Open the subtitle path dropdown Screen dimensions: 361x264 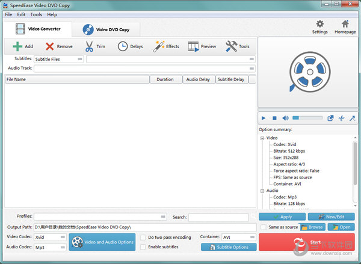pyautogui.click(x=171, y=59)
